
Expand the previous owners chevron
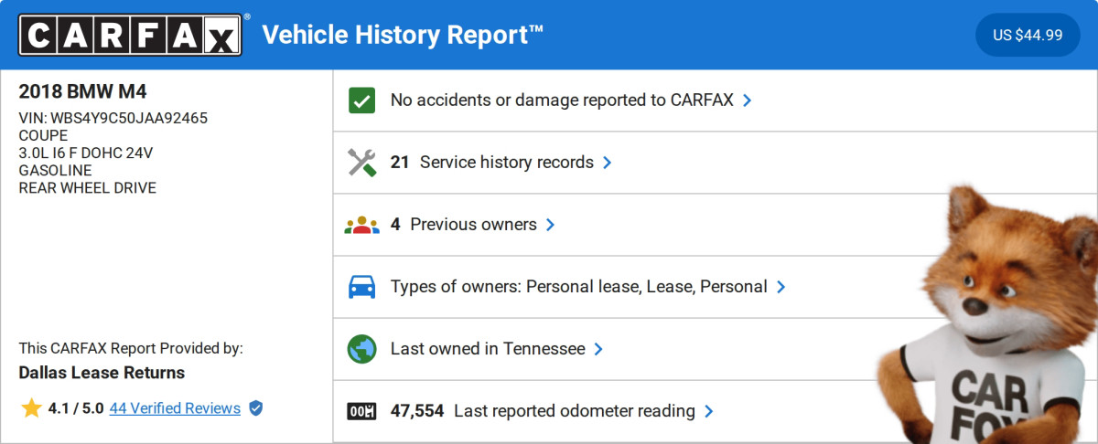(550, 225)
